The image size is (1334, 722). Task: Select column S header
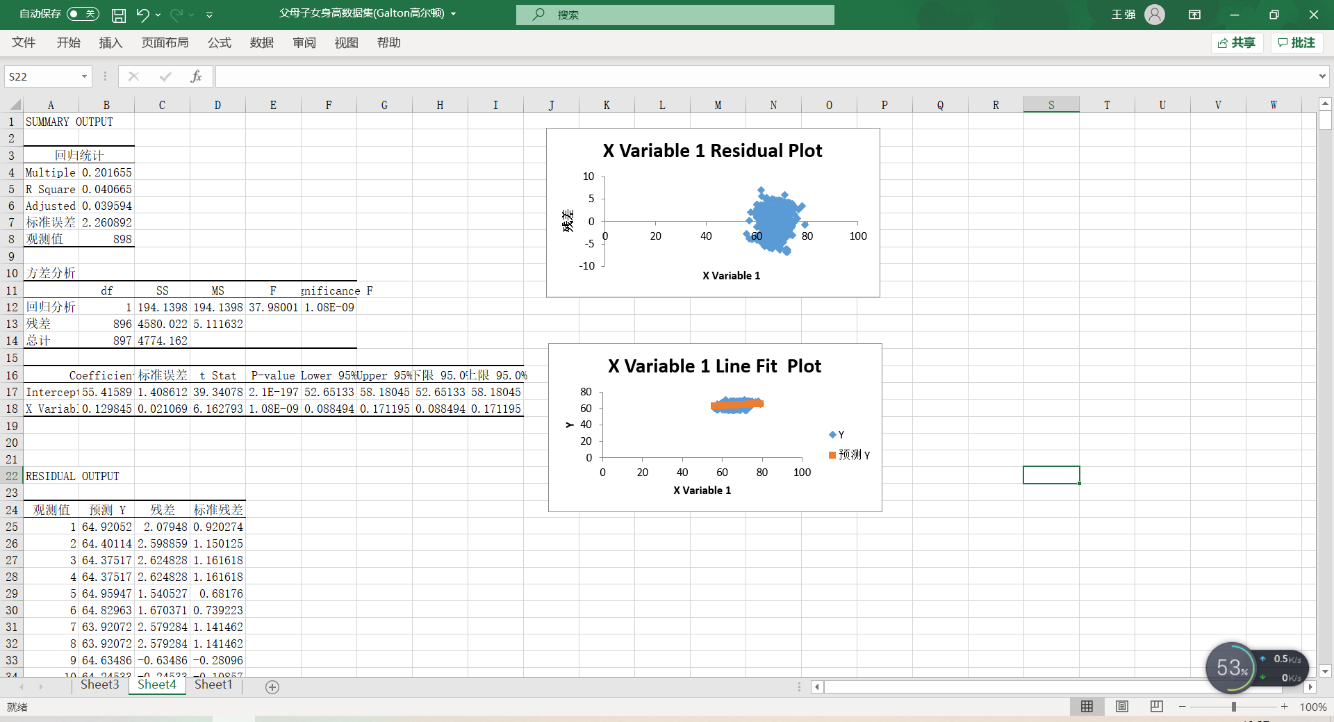[1051, 105]
